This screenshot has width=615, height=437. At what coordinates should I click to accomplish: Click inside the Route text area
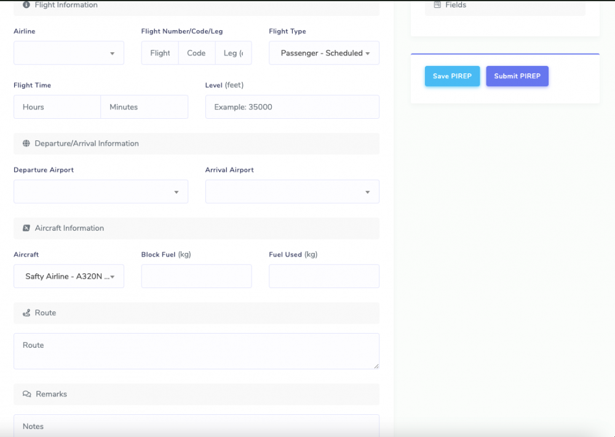[197, 351]
